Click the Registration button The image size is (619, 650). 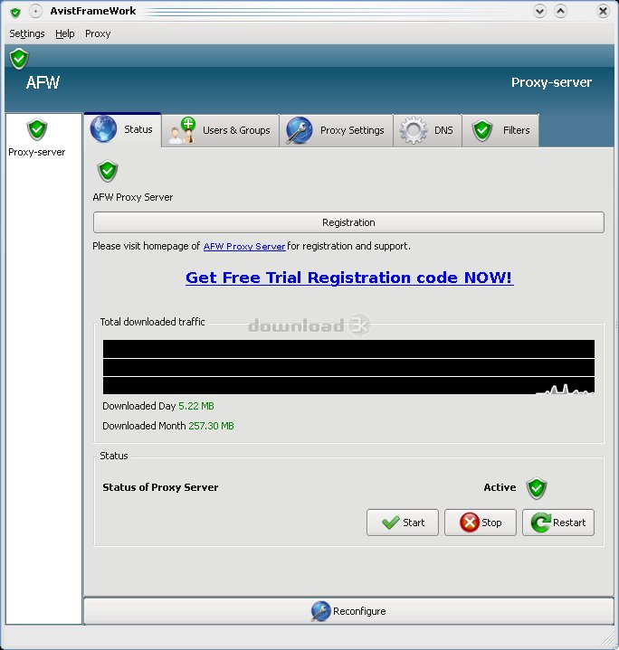coord(348,222)
